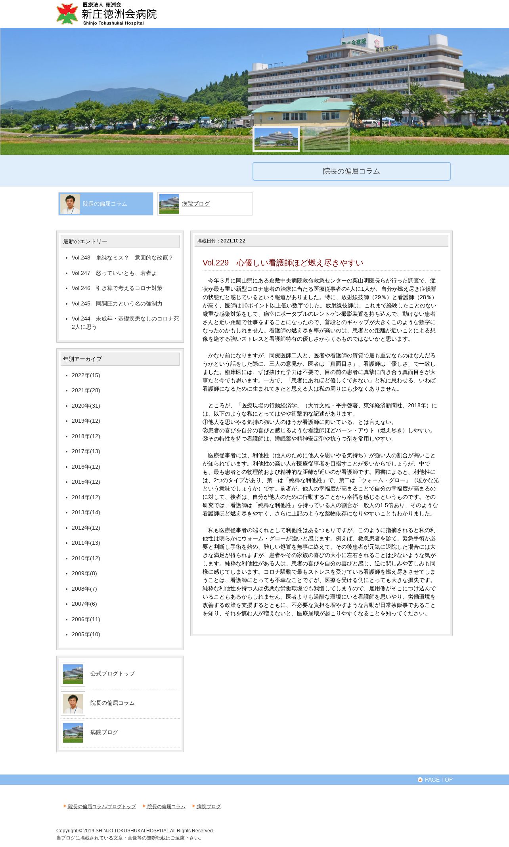Open the 2016年(12) archive

(x=86, y=467)
